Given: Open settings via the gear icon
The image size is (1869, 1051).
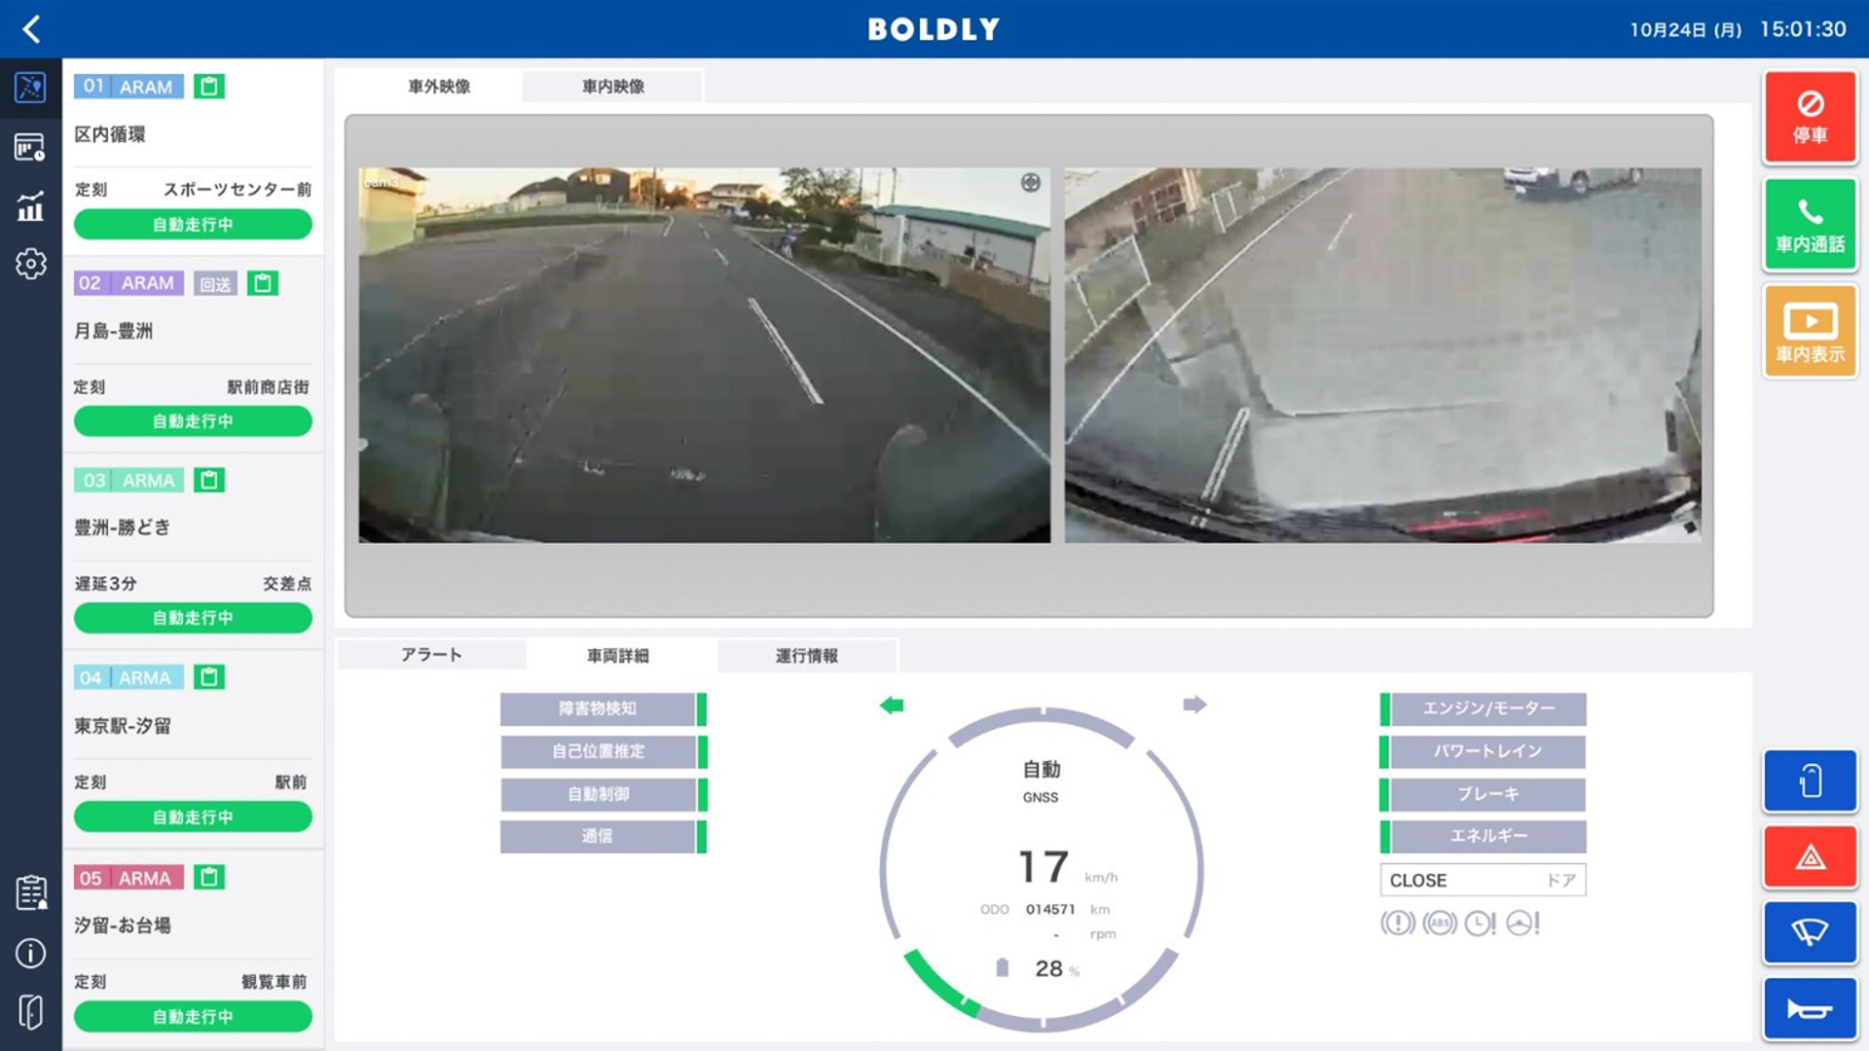Looking at the screenshot, I should click(x=30, y=264).
